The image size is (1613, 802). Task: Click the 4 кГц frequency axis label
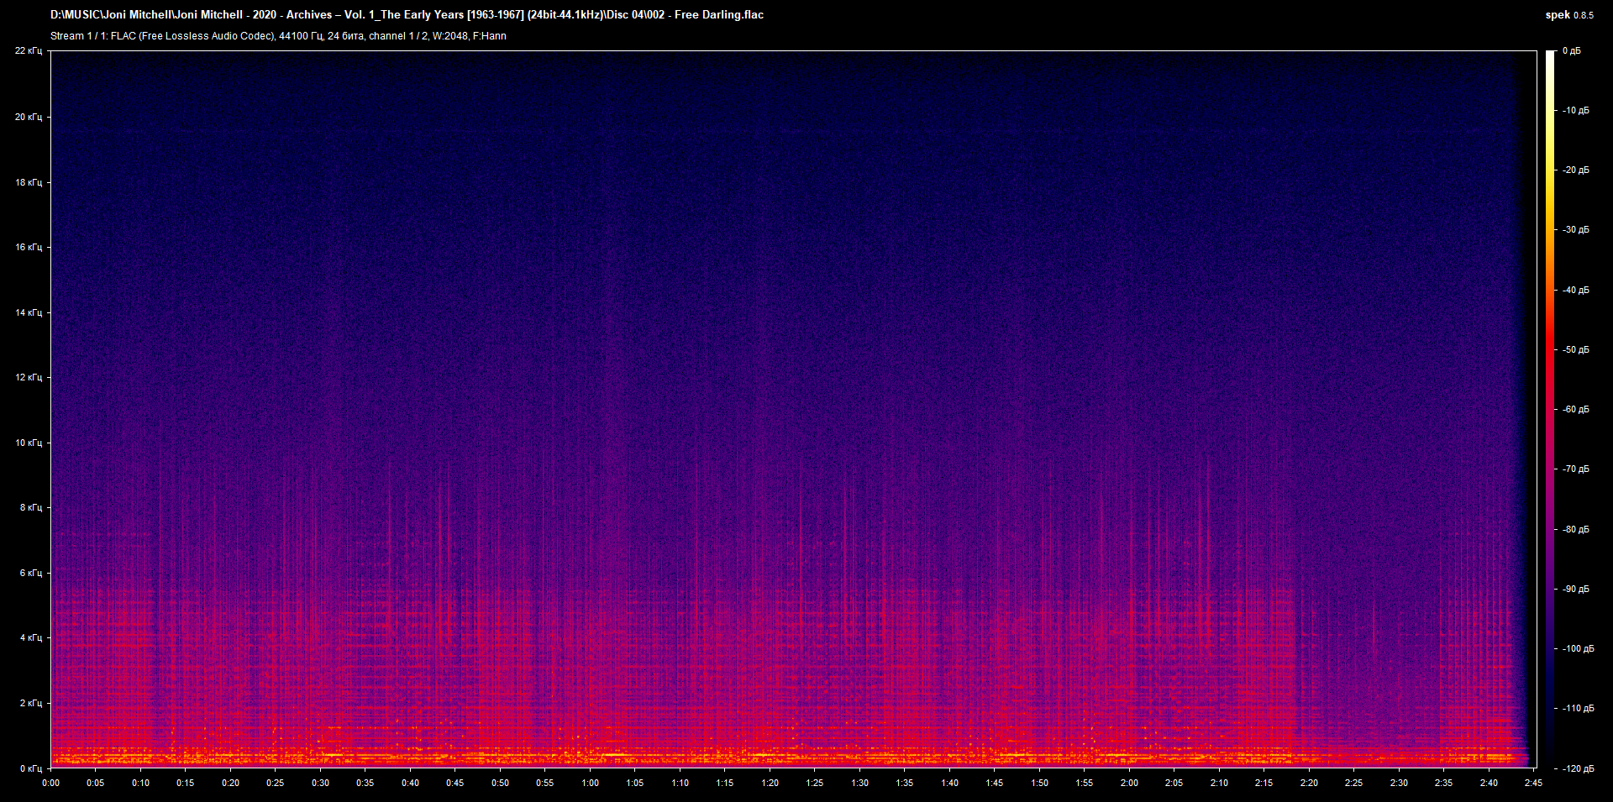(30, 637)
